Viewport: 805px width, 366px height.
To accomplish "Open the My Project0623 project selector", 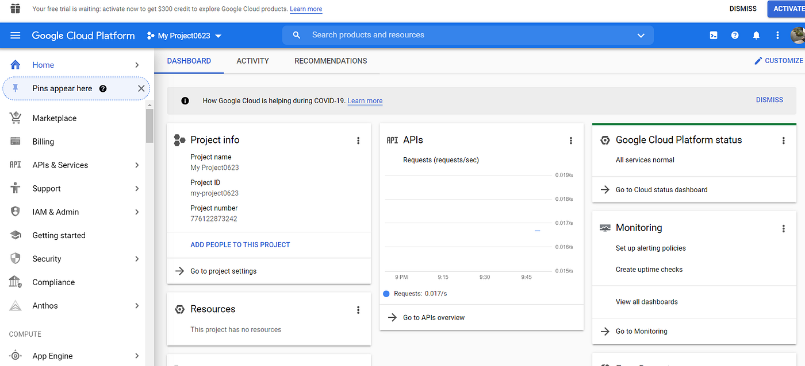I will [184, 36].
